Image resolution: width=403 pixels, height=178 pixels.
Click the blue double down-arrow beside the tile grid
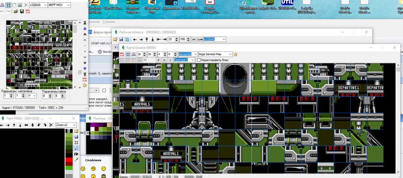pos(85,68)
